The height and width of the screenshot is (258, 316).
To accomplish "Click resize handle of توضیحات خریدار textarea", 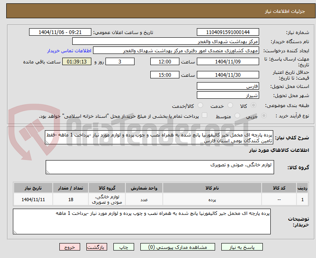I will pos(15,232).
